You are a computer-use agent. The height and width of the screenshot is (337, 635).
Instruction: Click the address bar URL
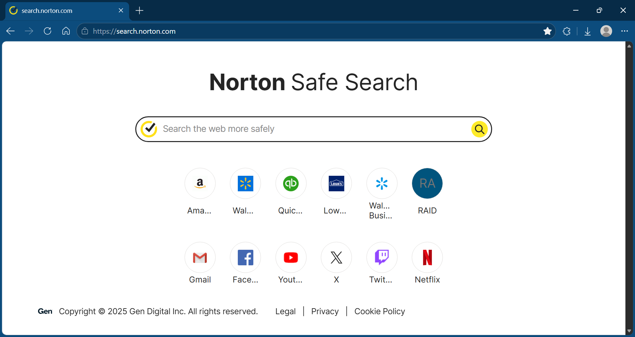pos(134,31)
